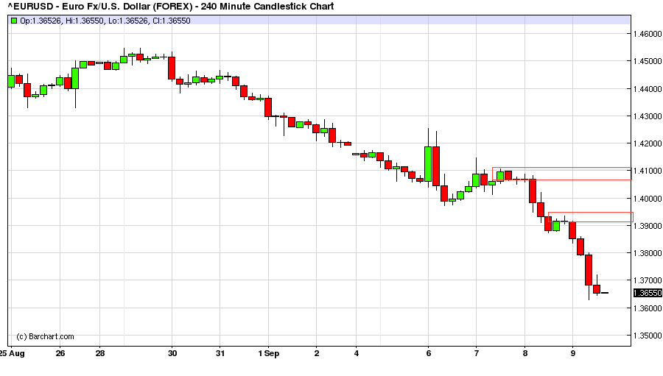
Task: Click the 1.44000 price axis label
Action: (648, 89)
